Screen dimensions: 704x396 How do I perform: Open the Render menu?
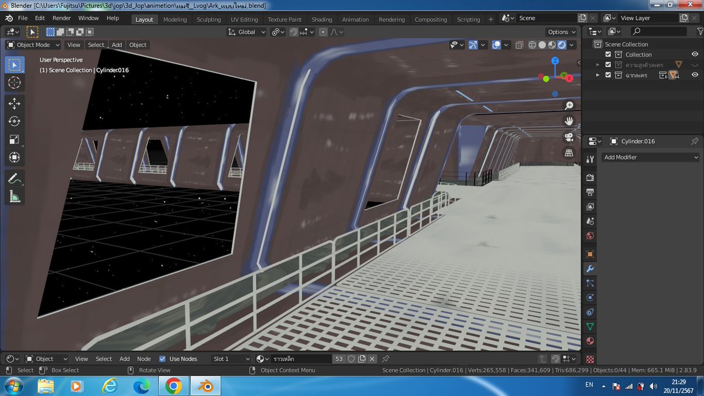61,18
